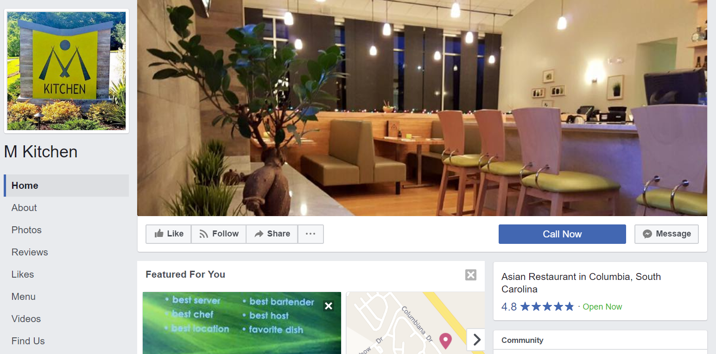Advance featured carousel with right chevron
This screenshot has height=354, width=716.
476,340
